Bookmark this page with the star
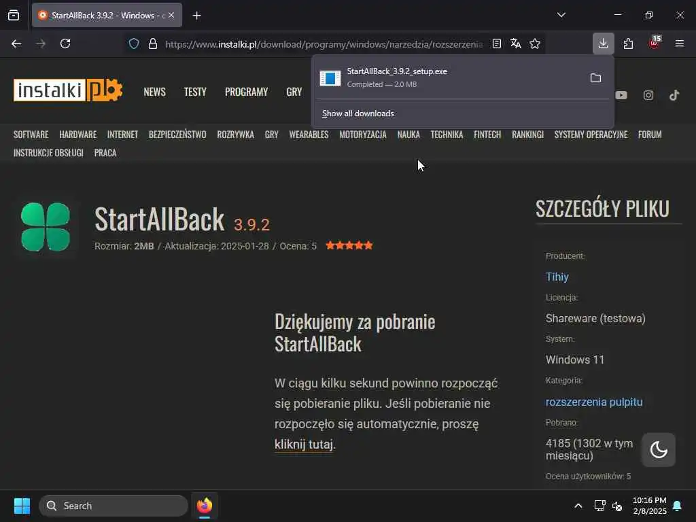 click(x=535, y=44)
